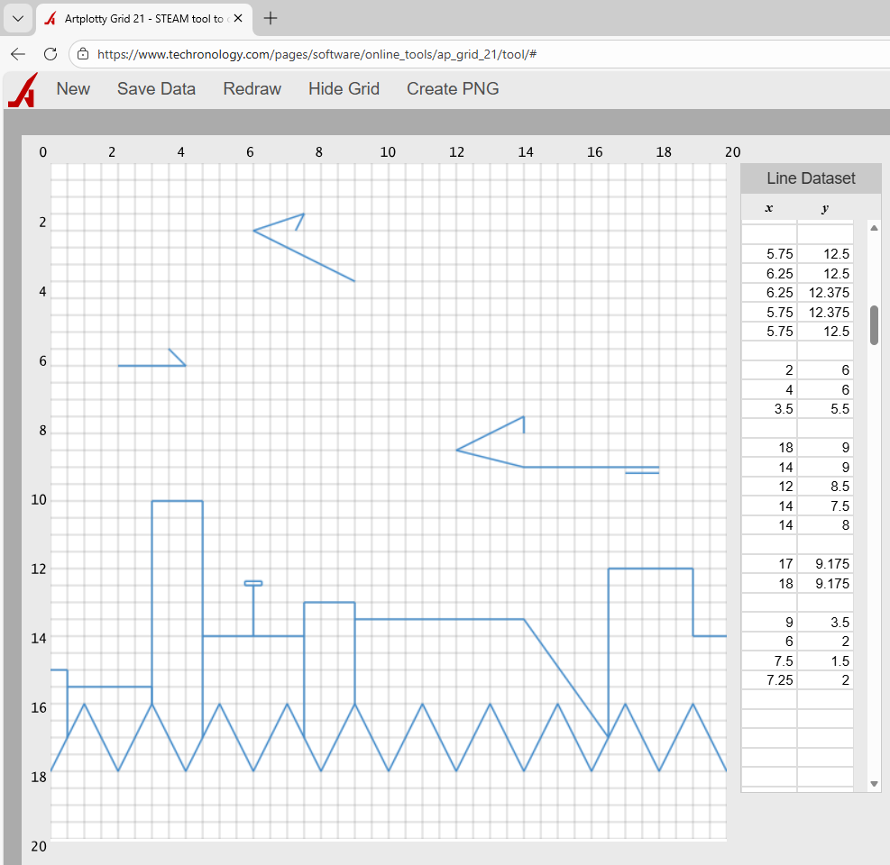The width and height of the screenshot is (890, 865).
Task: Click the Artplotty favicon on the browser tab
Action: [49, 17]
